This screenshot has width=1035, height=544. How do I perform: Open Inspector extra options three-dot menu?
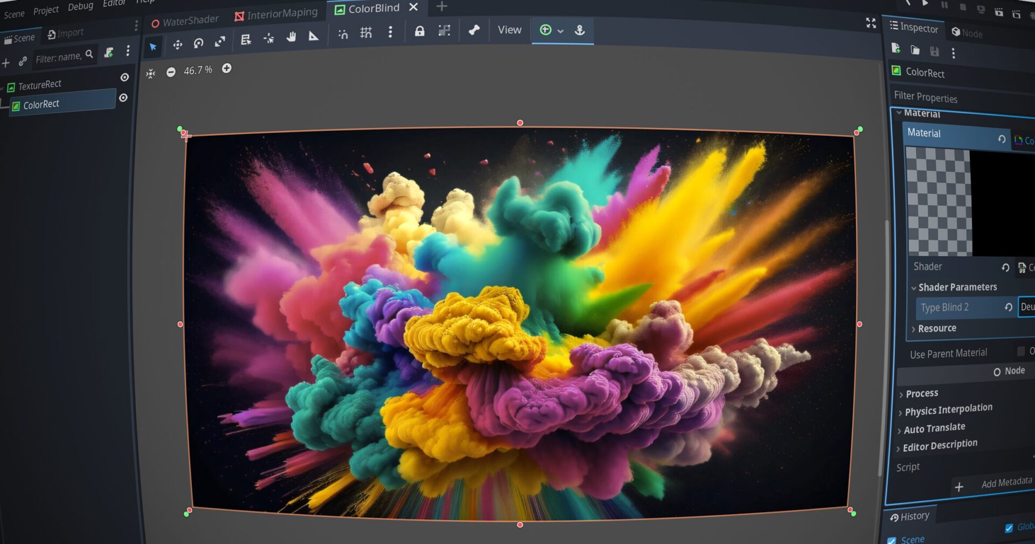click(x=953, y=53)
